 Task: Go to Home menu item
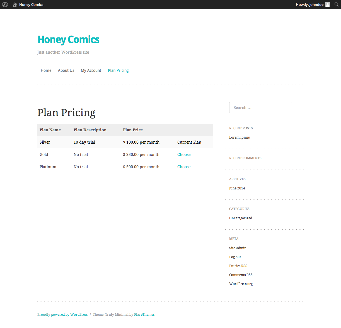coord(46,70)
